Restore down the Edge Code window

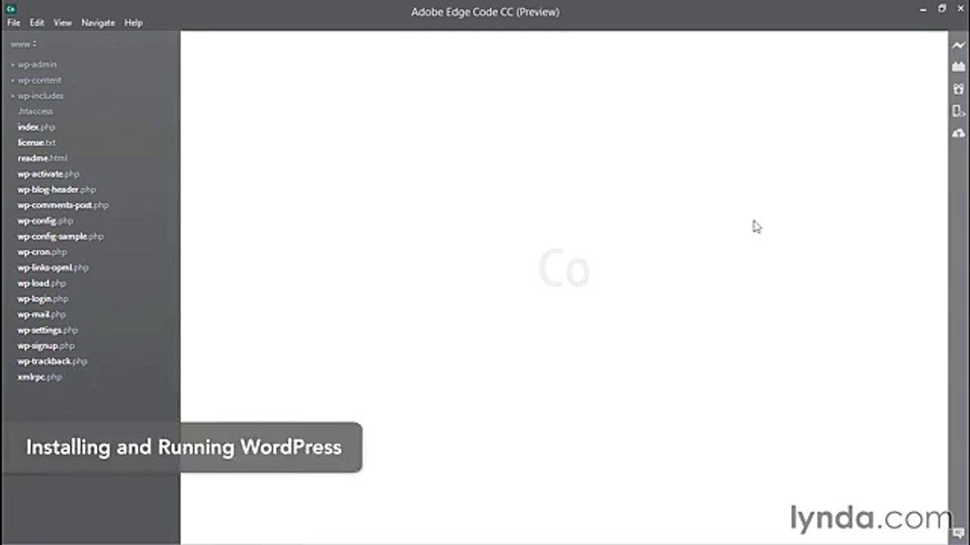point(942,9)
